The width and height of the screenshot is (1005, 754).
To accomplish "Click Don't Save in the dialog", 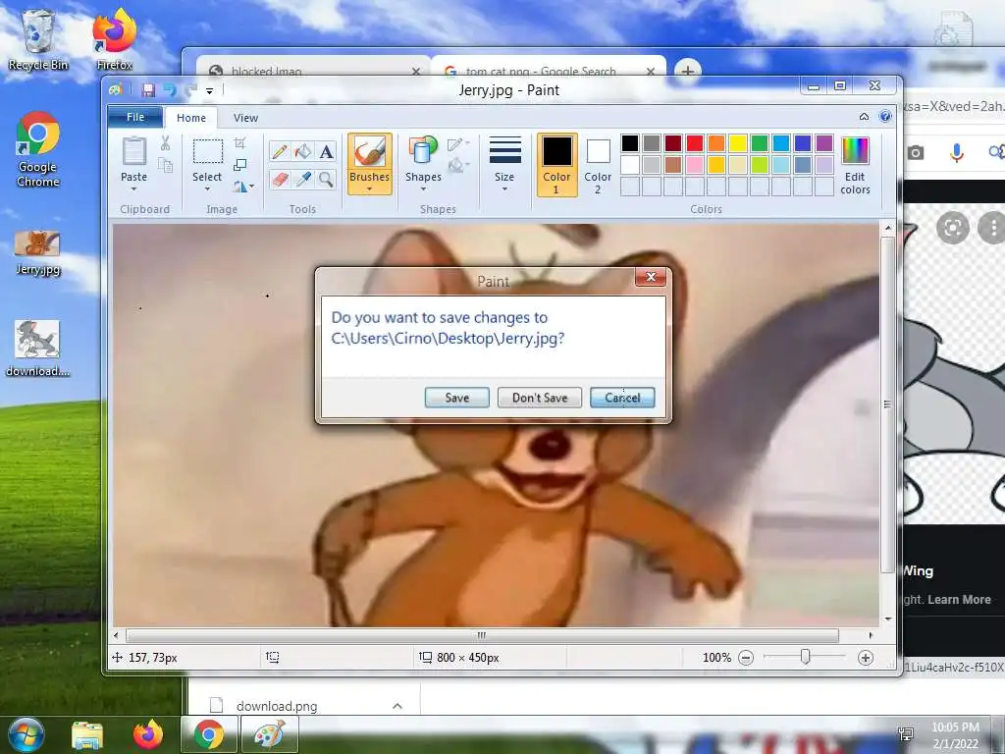I will (540, 398).
